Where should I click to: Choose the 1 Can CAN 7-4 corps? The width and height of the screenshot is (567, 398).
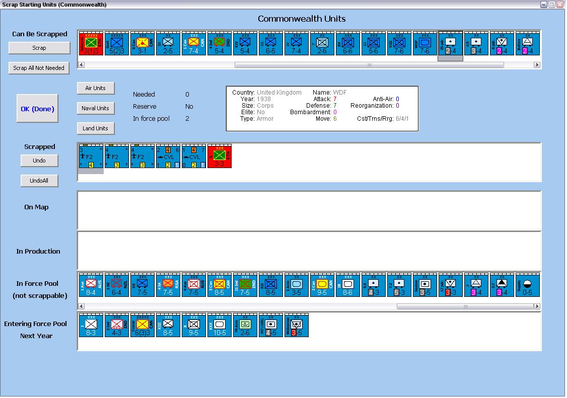click(x=194, y=43)
